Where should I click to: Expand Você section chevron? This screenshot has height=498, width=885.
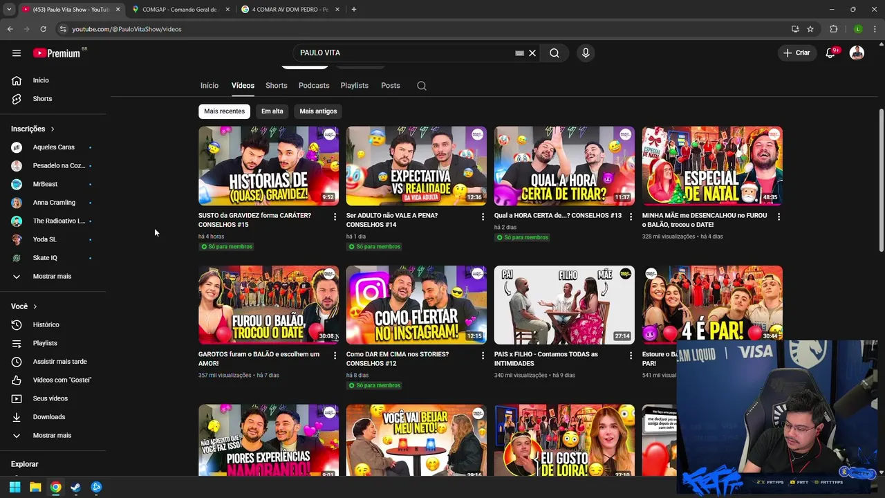click(35, 306)
